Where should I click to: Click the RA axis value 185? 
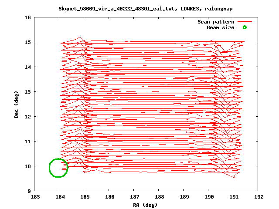pyautogui.click(x=85, y=197)
